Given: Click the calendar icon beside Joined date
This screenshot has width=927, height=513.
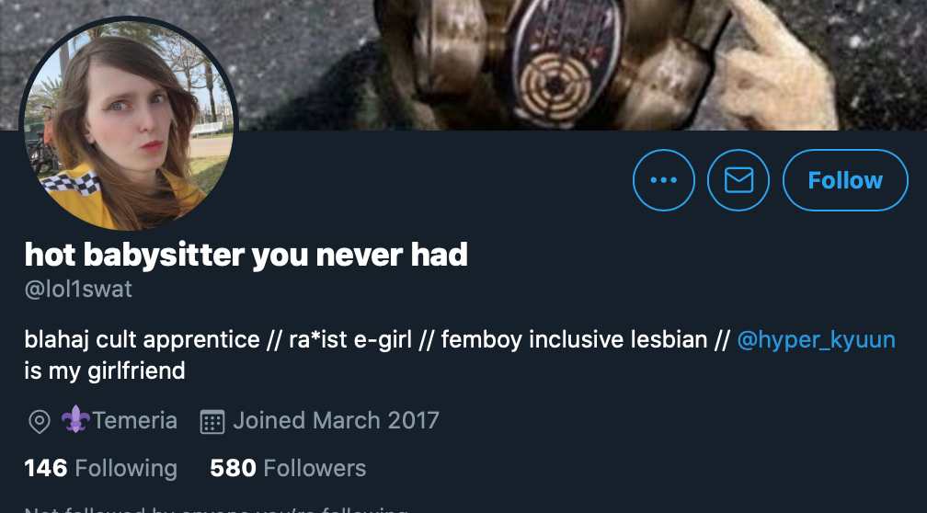Looking at the screenshot, I should pos(212,422).
